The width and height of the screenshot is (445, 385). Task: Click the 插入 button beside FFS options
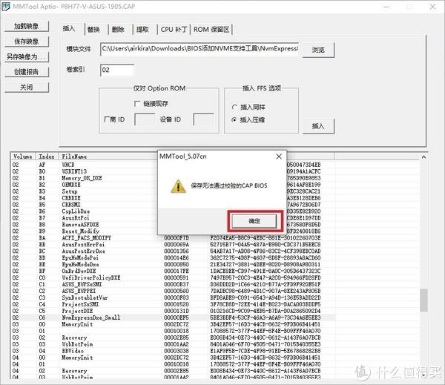coord(318,126)
